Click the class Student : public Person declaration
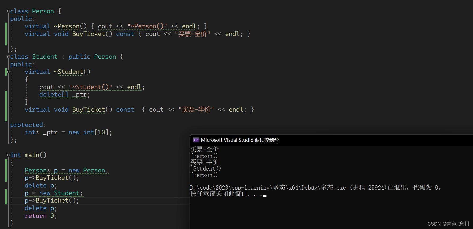This screenshot has height=229, width=473. [x=67, y=57]
